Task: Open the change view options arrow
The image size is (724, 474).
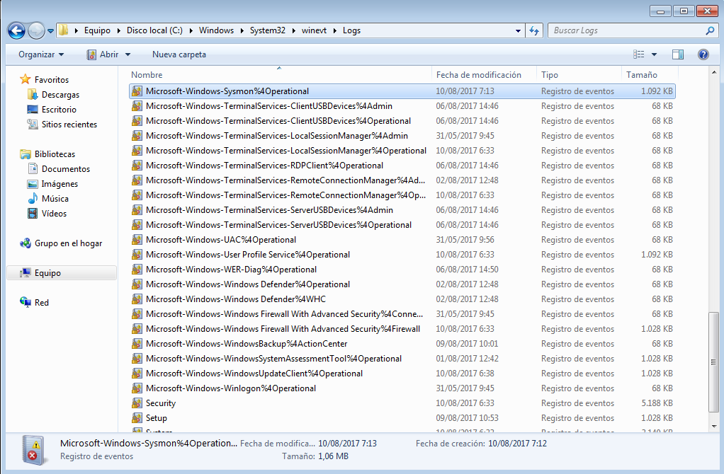Action: coord(654,54)
